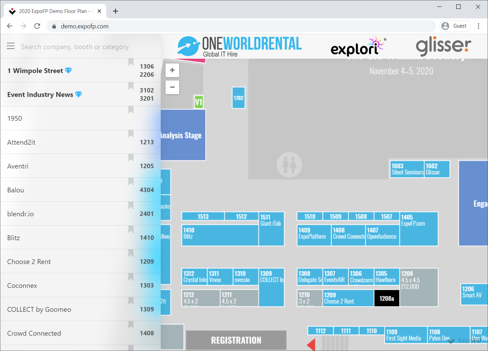Screen dimensions: 488x351
Task: Close the ExpoFP Demo Floor Plan tab
Action: 99,11
